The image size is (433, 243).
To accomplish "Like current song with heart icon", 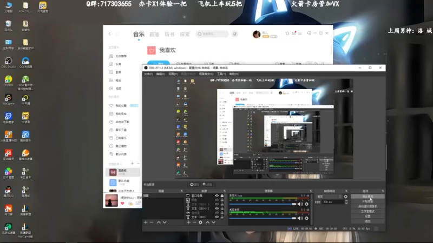I will 122,204.
